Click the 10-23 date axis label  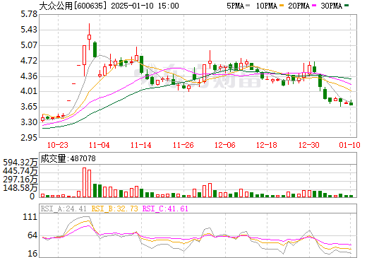(x=58, y=145)
